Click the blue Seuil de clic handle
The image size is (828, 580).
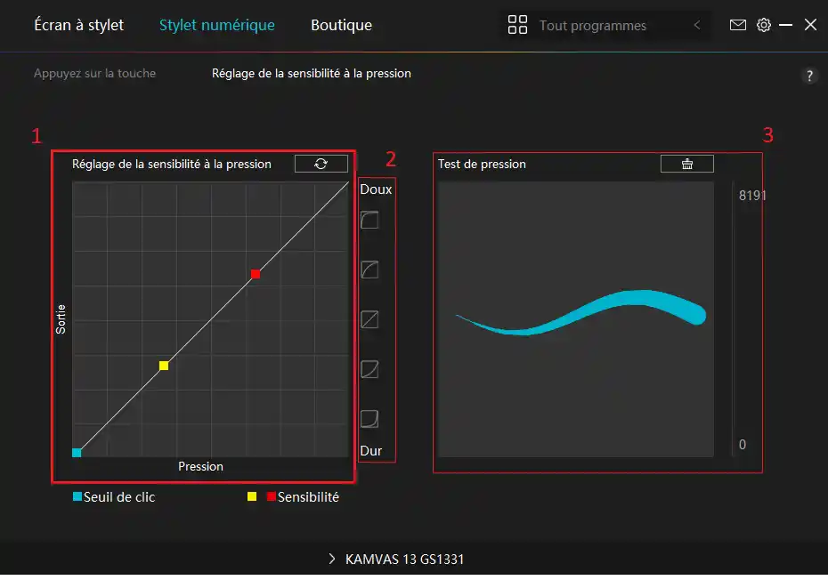click(77, 452)
